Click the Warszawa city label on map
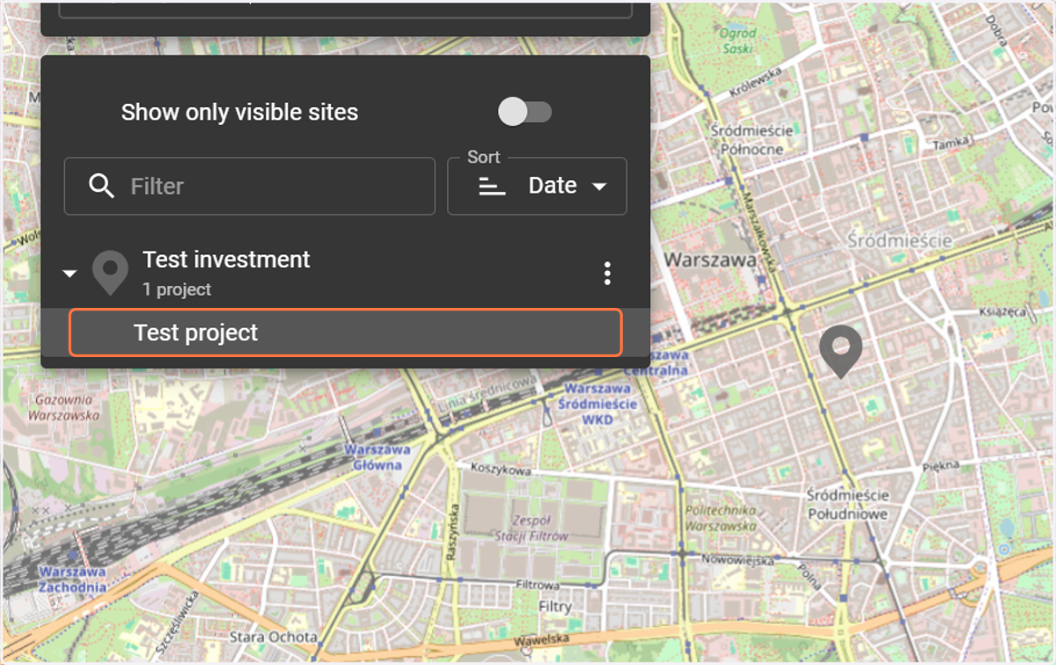Viewport: 1056px width, 665px height. click(x=709, y=259)
